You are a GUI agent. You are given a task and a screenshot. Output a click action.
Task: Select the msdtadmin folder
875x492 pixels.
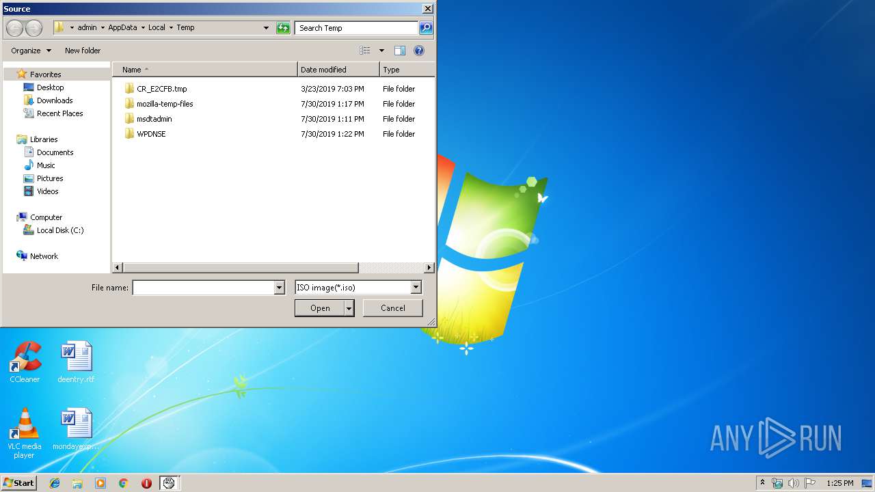[154, 119]
